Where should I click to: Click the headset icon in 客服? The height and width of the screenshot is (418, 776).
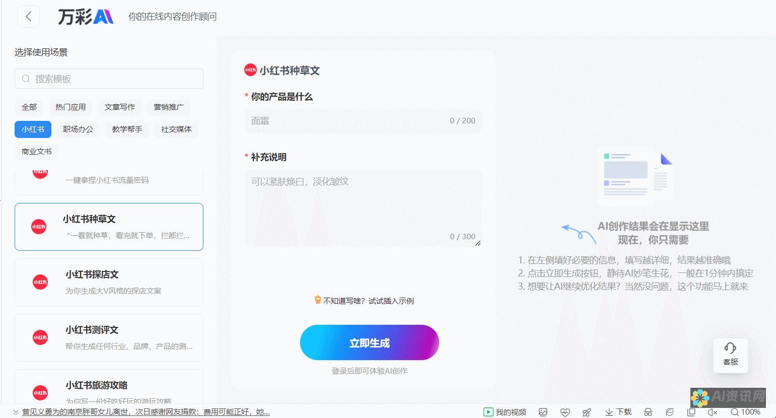point(730,348)
